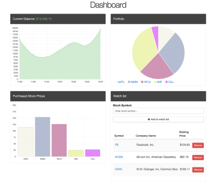Click the W.W. Grainger, Inc. company cell

coord(157,169)
